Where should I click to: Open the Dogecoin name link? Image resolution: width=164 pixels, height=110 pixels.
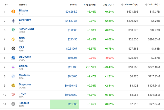pyautogui.click(x=25, y=85)
